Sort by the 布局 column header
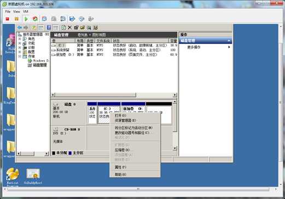Image resolution: width=285 pixels, height=199 pixels. click(x=80, y=41)
